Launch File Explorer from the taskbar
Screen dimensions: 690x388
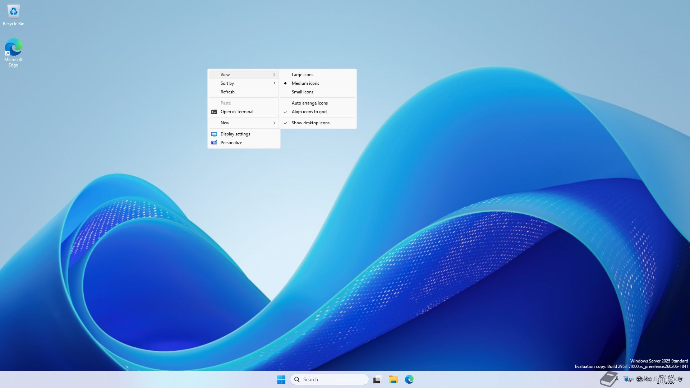pos(393,379)
